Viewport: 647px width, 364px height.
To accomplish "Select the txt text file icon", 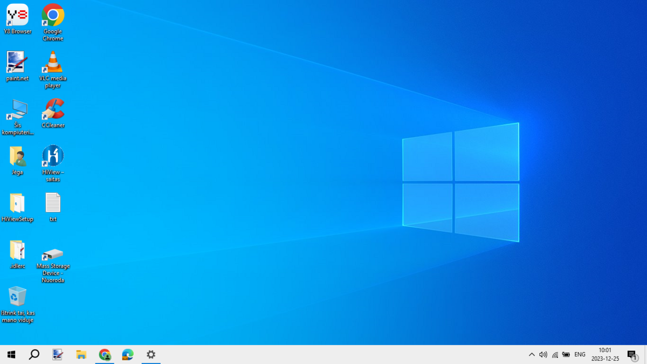I will [x=53, y=204].
